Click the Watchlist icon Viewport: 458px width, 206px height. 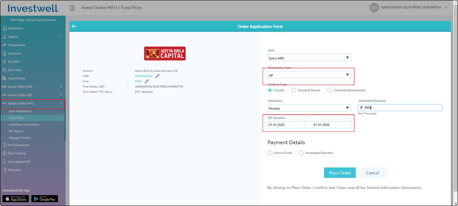point(5,170)
